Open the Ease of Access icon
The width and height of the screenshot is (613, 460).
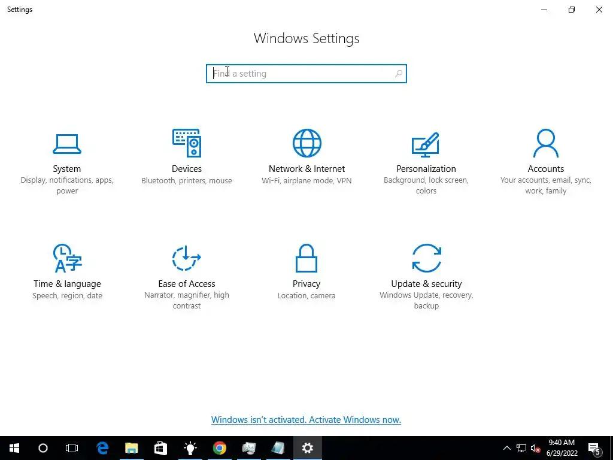click(x=187, y=258)
